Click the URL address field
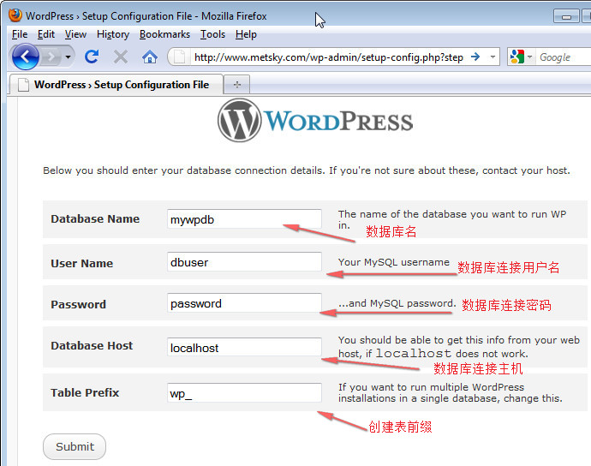 click(329, 57)
